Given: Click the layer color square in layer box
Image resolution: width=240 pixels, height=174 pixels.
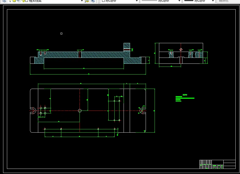Looking at the screenshot, I should 27,1.
